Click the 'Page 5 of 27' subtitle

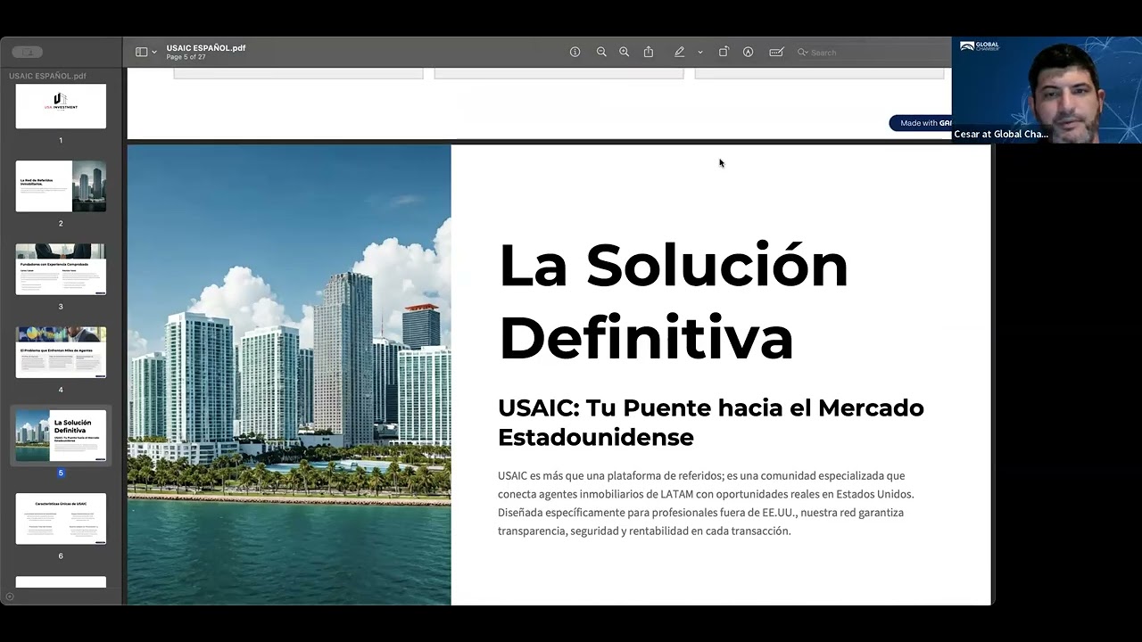[186, 57]
